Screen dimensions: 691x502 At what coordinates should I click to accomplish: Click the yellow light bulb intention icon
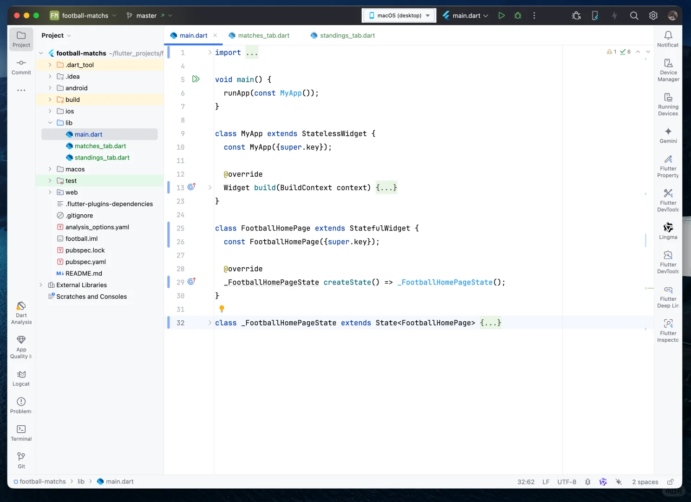(x=222, y=309)
